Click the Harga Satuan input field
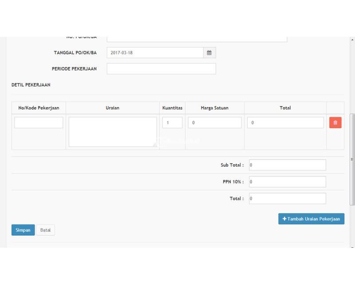355x285 pixels. pos(214,122)
